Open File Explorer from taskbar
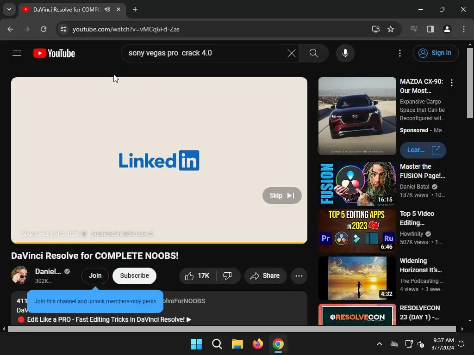 237,344
